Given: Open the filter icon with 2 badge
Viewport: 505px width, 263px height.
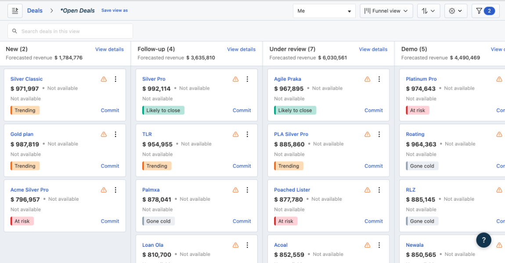Looking at the screenshot, I should [x=485, y=11].
